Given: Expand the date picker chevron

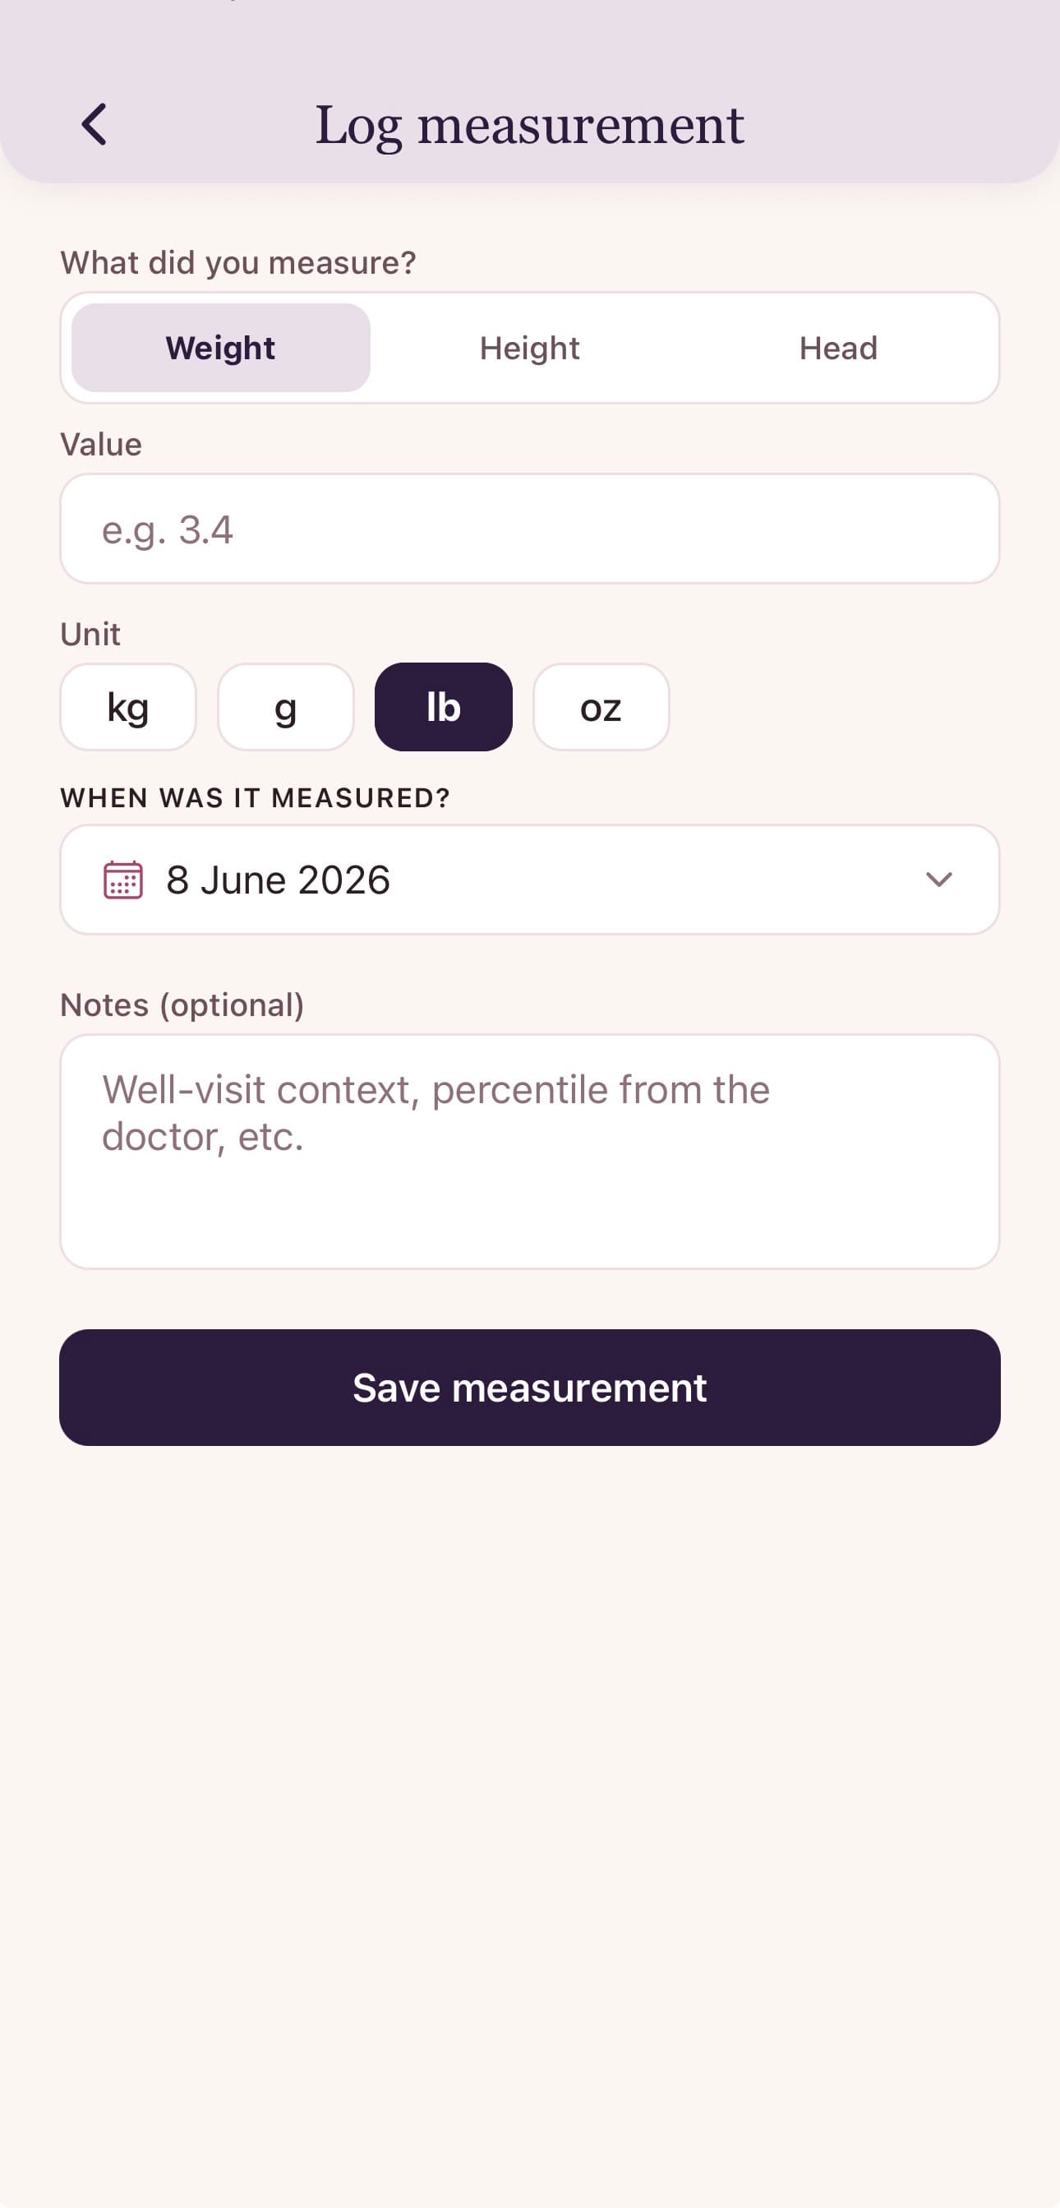Looking at the screenshot, I should [x=939, y=880].
